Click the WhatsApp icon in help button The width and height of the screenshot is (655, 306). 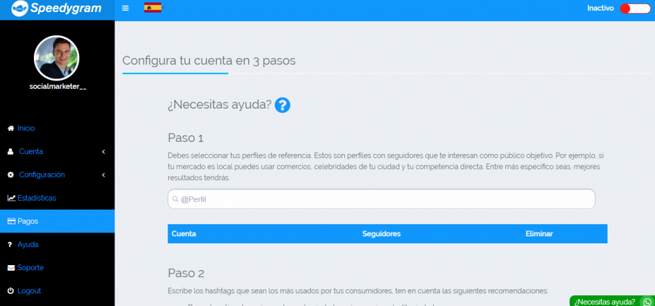647,301
